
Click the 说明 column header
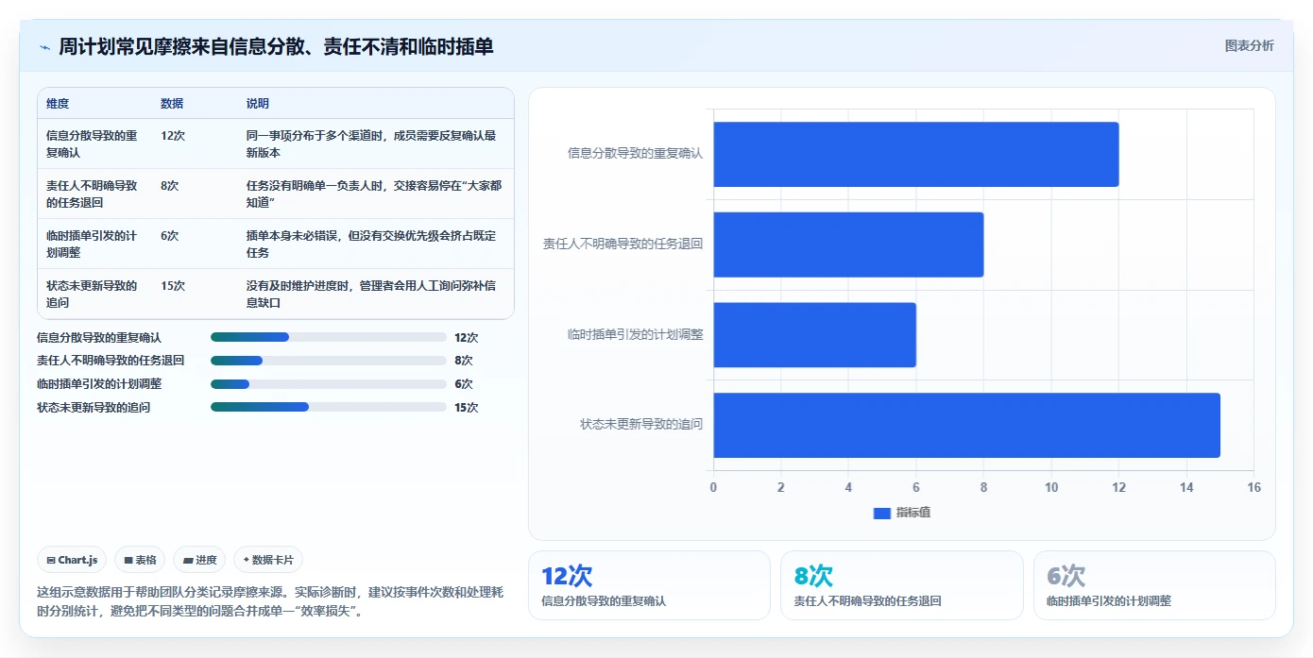pos(258,104)
